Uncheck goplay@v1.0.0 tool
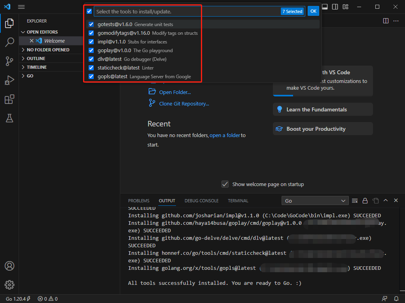Viewport: 405px width, 303px height. 91,50
